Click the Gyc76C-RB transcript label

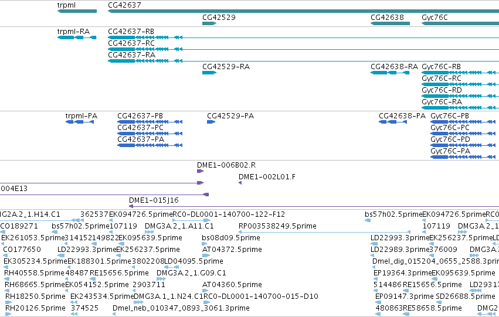pos(441,67)
